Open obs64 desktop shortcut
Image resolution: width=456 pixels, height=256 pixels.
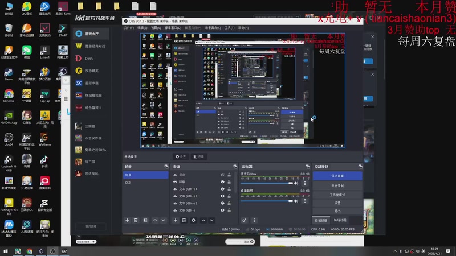pyautogui.click(x=9, y=139)
